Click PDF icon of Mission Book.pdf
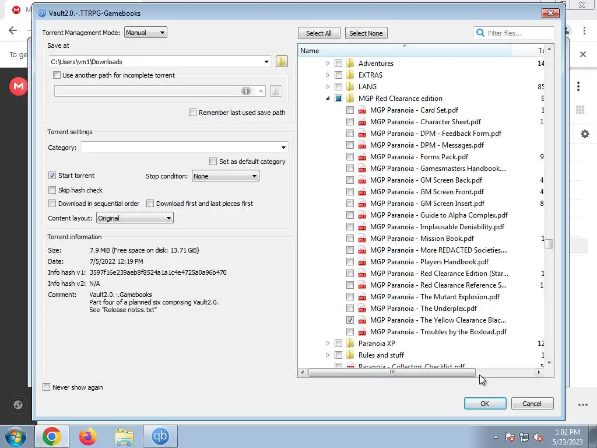This screenshot has height=448, width=597. (361, 239)
